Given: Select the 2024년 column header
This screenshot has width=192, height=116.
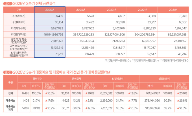Looking at the screenshot, I should 81,10.
